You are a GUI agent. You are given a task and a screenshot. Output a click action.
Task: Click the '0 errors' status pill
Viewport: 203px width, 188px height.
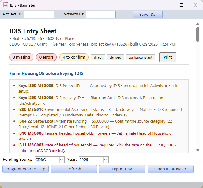point(46,57)
